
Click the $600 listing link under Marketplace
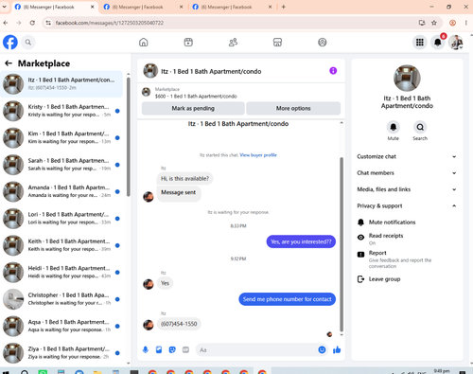[x=196, y=97]
